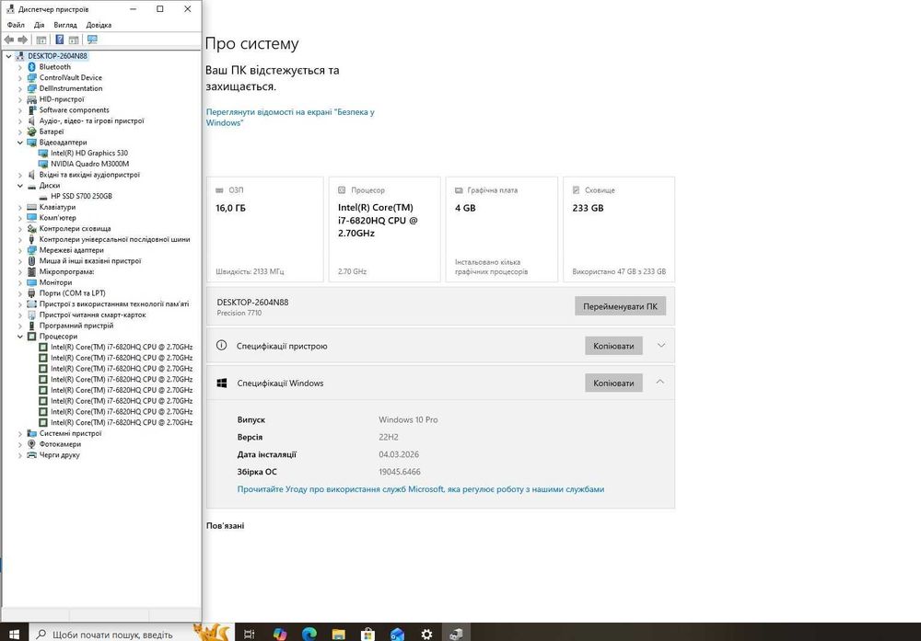Collapse the Диски node
The height and width of the screenshot is (641, 921).
point(20,186)
